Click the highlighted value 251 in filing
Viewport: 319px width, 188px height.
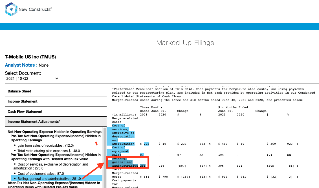click(x=143, y=166)
